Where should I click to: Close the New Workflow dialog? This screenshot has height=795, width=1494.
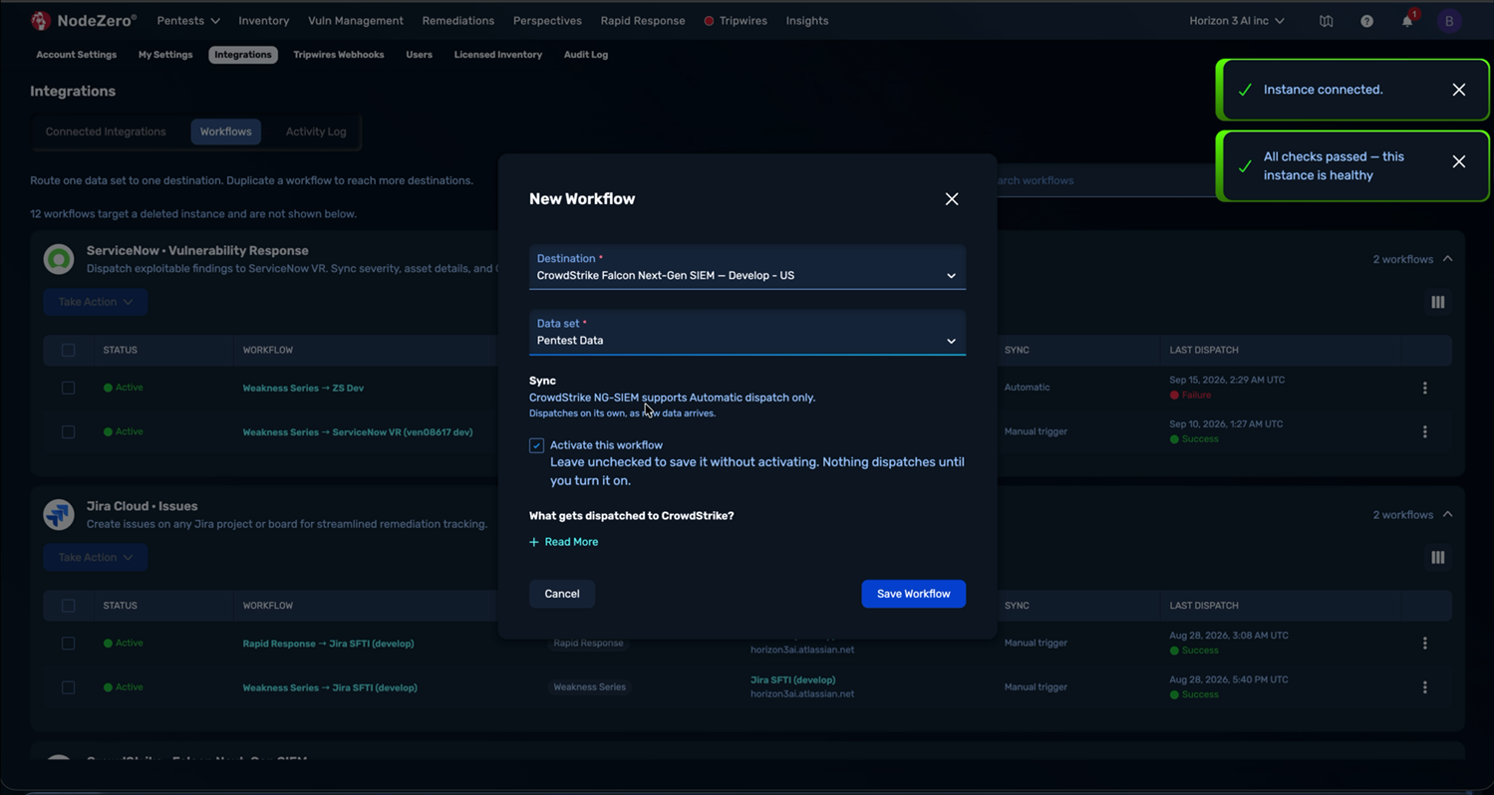coord(952,199)
